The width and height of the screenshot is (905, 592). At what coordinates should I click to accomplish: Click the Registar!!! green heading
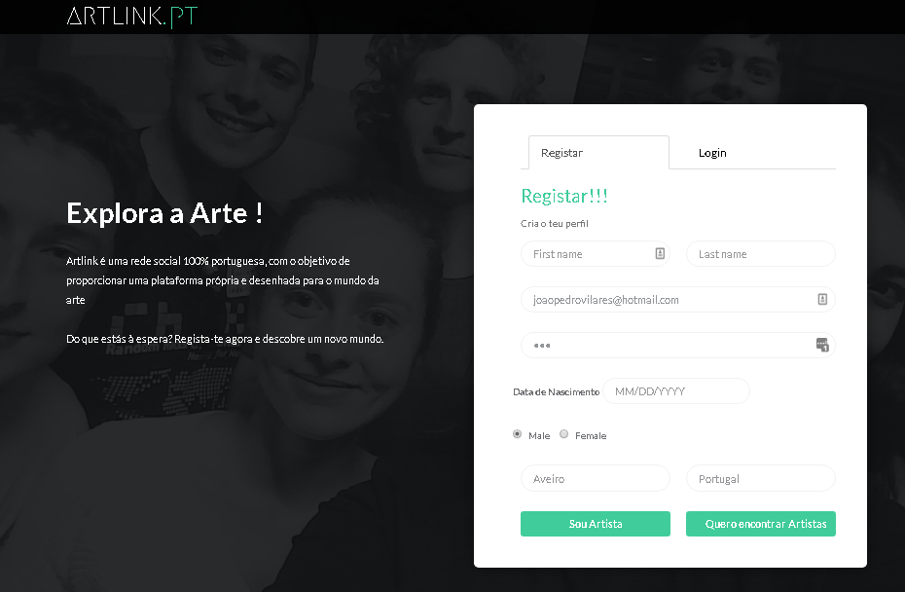[x=564, y=197]
